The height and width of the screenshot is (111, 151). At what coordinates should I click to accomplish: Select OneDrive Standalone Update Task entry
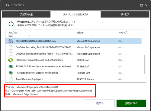(44, 54)
